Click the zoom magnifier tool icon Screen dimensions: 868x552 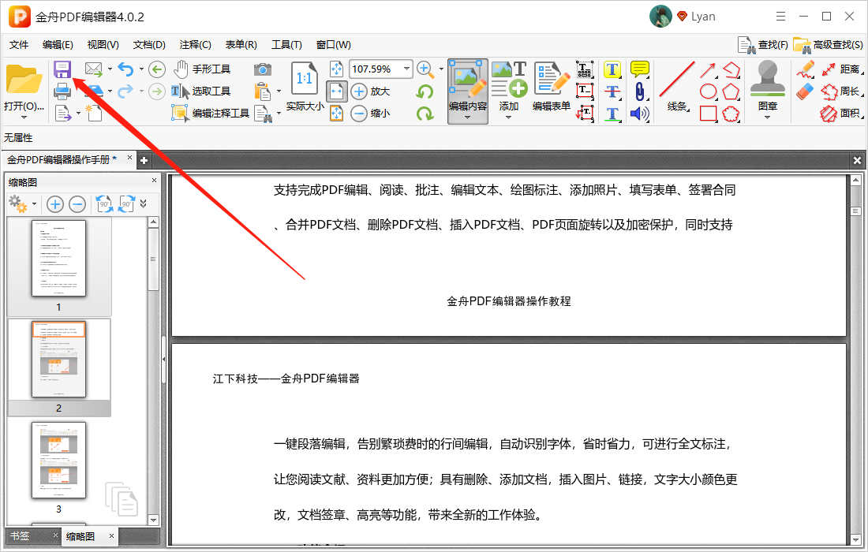click(x=425, y=69)
